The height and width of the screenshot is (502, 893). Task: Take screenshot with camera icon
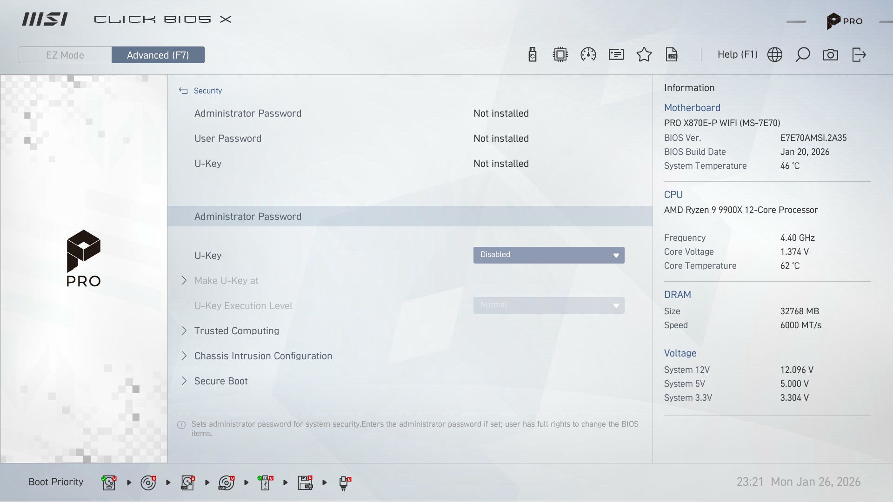(x=831, y=55)
